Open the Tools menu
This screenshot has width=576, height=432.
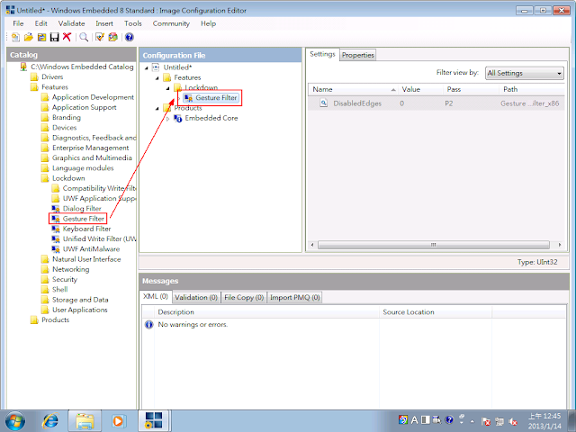click(132, 23)
